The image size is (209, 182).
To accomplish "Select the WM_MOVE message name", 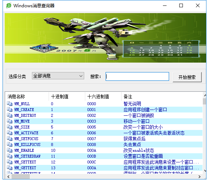I will click(22, 121).
